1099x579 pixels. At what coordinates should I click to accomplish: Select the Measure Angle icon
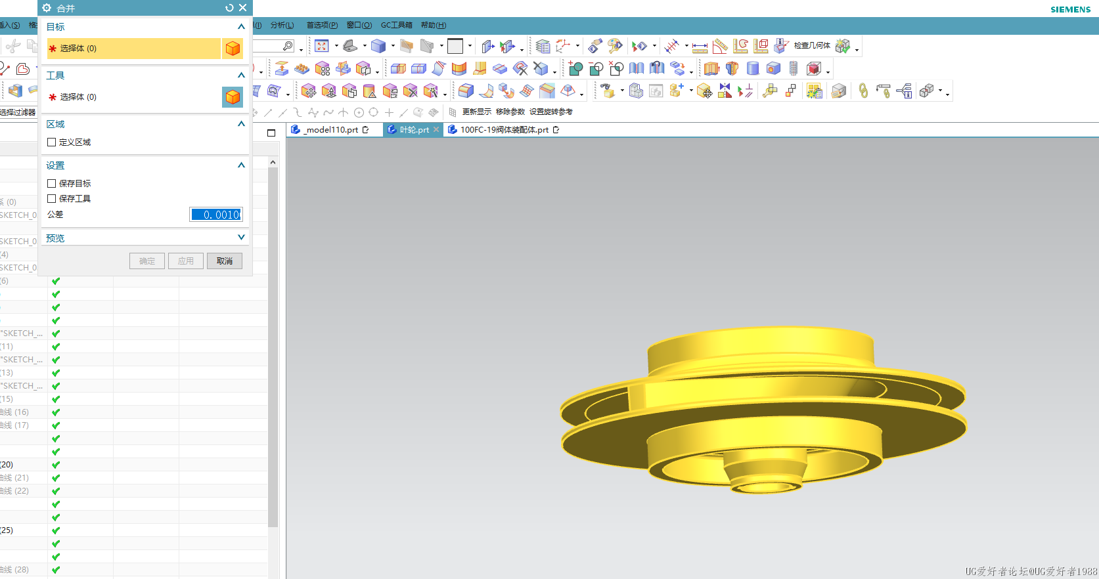pyautogui.click(x=721, y=46)
